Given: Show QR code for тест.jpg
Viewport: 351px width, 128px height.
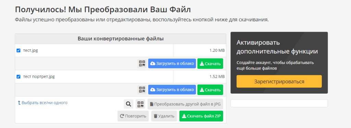Looking at the screenshot, I should [x=142, y=64].
